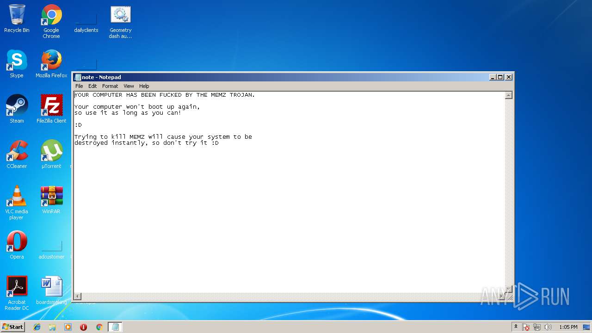This screenshot has height=333, width=592.
Task: Click on "YOUR COMPUTER HAS BEEN" line
Action: click(x=165, y=95)
